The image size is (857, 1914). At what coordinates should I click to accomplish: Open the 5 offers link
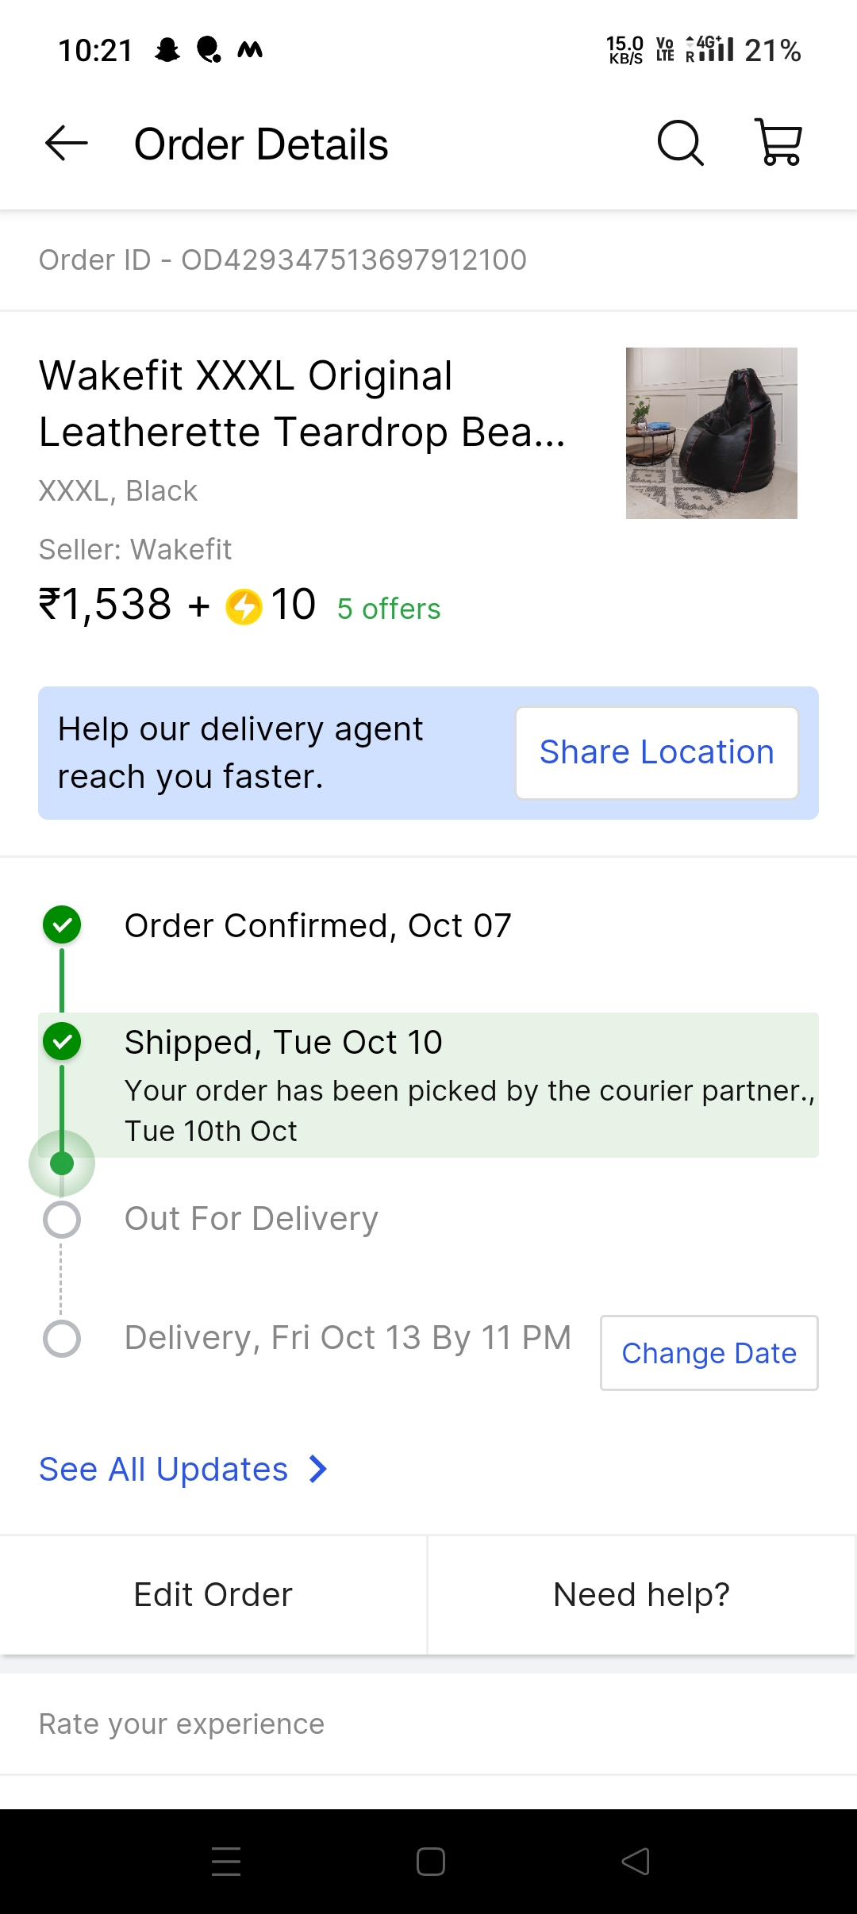[389, 609]
